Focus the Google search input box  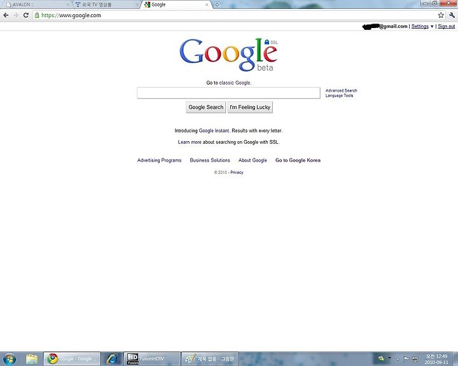click(228, 93)
